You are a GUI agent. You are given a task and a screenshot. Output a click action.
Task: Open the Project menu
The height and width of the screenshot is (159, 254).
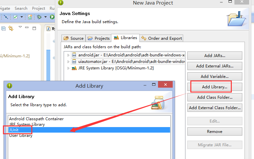[x=39, y=8]
